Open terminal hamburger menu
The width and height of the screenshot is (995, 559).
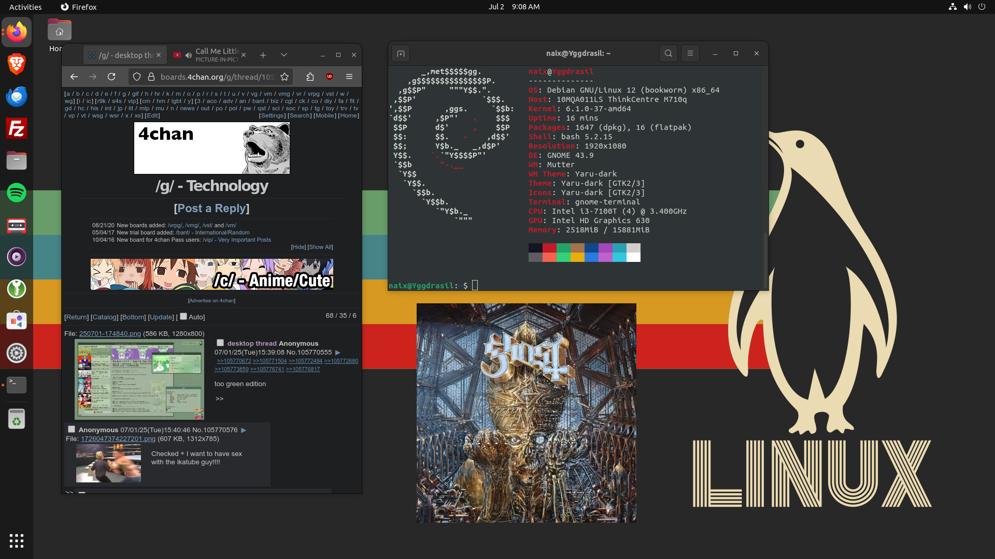click(690, 53)
